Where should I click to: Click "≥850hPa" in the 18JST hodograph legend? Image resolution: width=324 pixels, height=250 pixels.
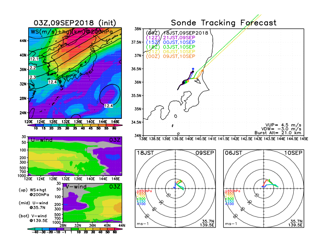click(x=144, y=191)
